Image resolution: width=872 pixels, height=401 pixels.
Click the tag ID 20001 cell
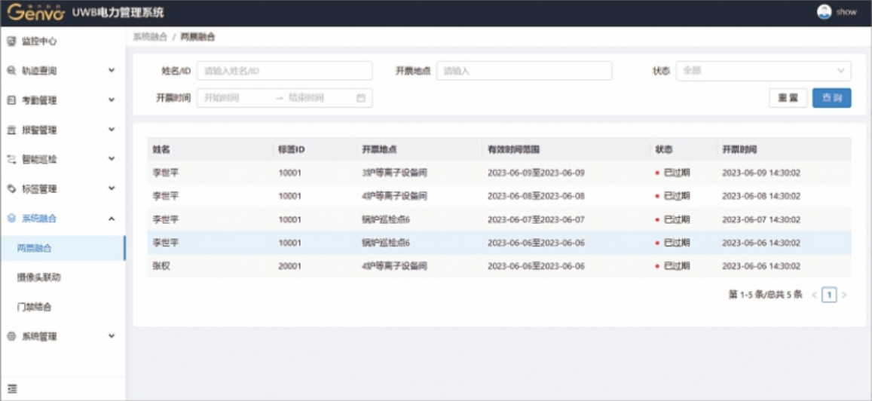[x=289, y=266]
